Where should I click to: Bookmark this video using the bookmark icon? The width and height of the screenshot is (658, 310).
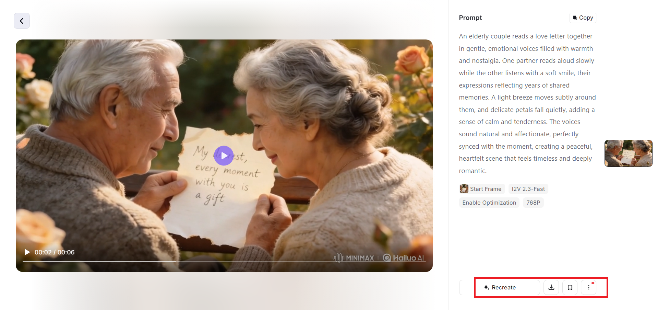(x=570, y=287)
